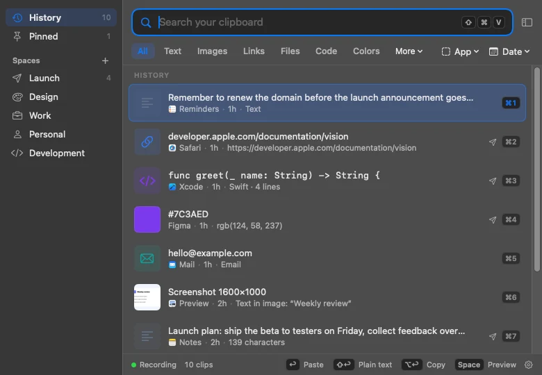The image size is (542, 375).
Task: Click the ⌘2 shortcut badge
Action: [x=511, y=142]
